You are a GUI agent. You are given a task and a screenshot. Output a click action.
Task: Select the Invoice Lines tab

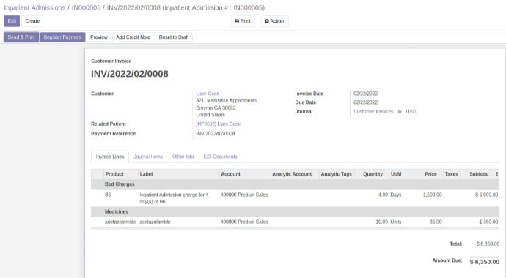click(x=110, y=157)
